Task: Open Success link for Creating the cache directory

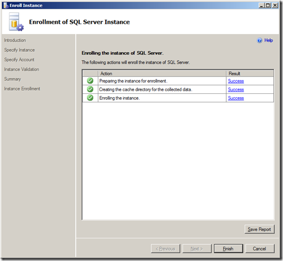Action: (x=235, y=90)
